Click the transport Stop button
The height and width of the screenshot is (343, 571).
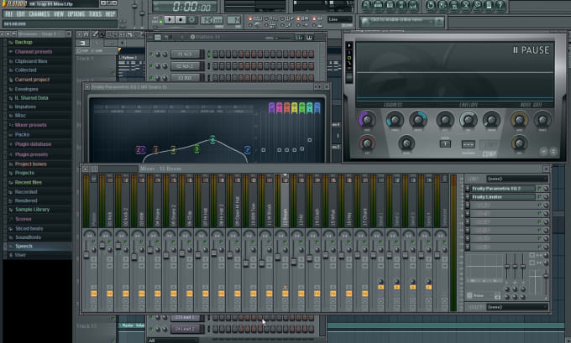point(181,19)
